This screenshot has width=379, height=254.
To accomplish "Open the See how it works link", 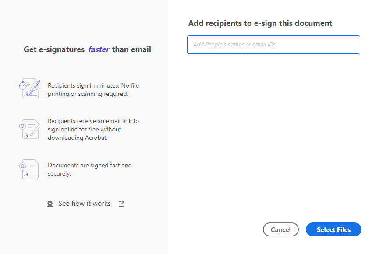I will tap(85, 204).
